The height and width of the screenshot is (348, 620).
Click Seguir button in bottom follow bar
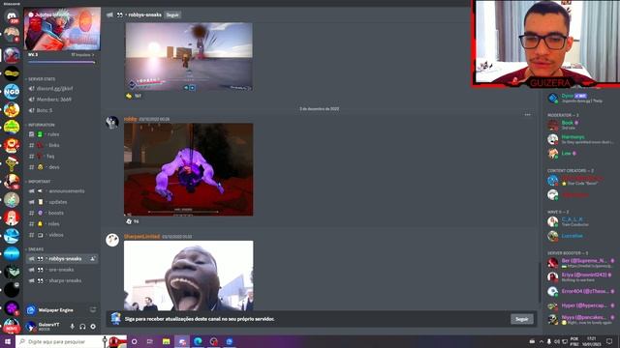point(521,319)
